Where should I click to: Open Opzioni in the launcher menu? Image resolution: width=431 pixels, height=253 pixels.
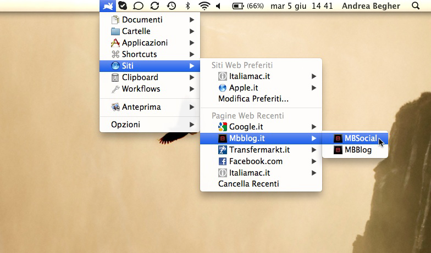click(150, 125)
